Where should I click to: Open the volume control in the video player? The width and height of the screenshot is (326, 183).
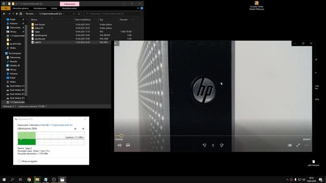coord(120,145)
